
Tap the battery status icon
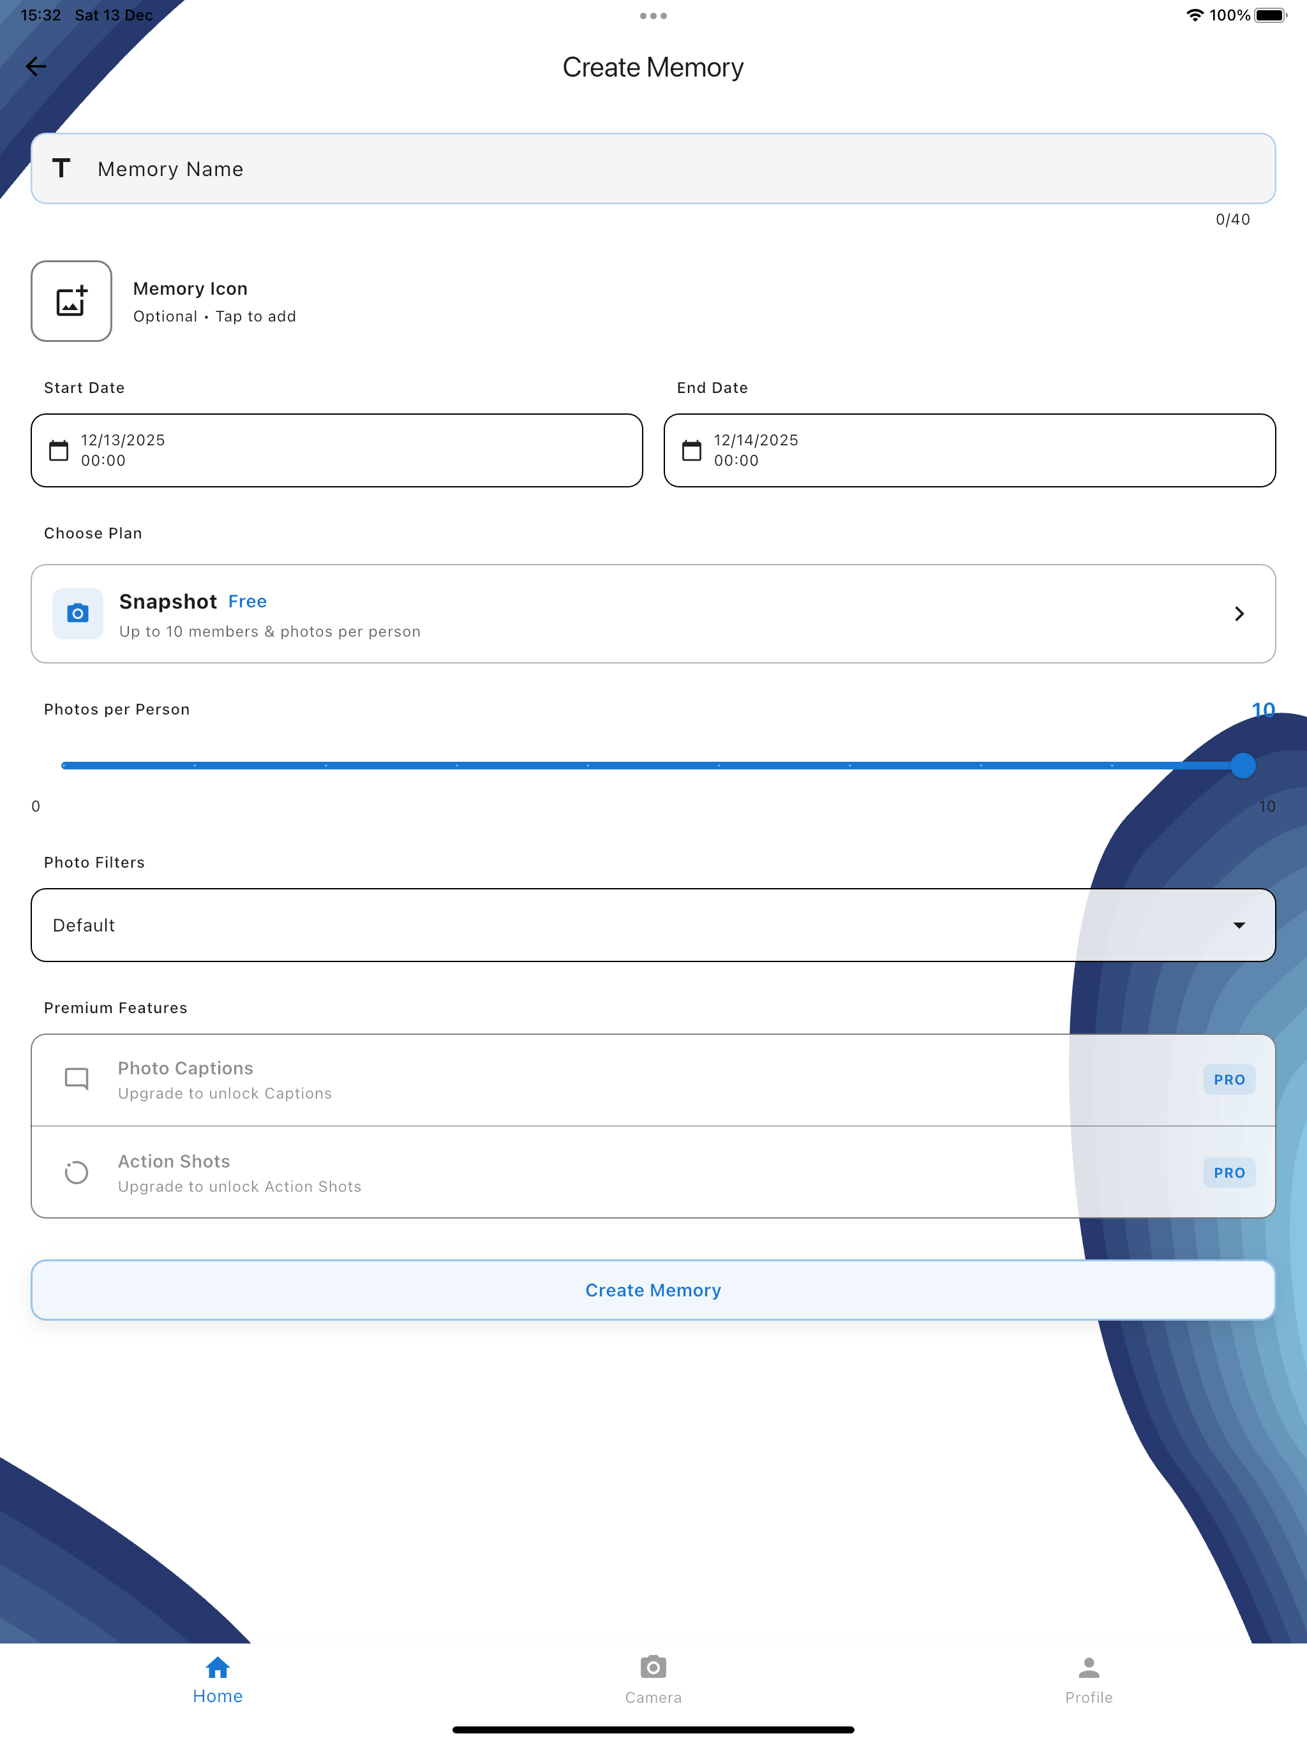point(1270,15)
